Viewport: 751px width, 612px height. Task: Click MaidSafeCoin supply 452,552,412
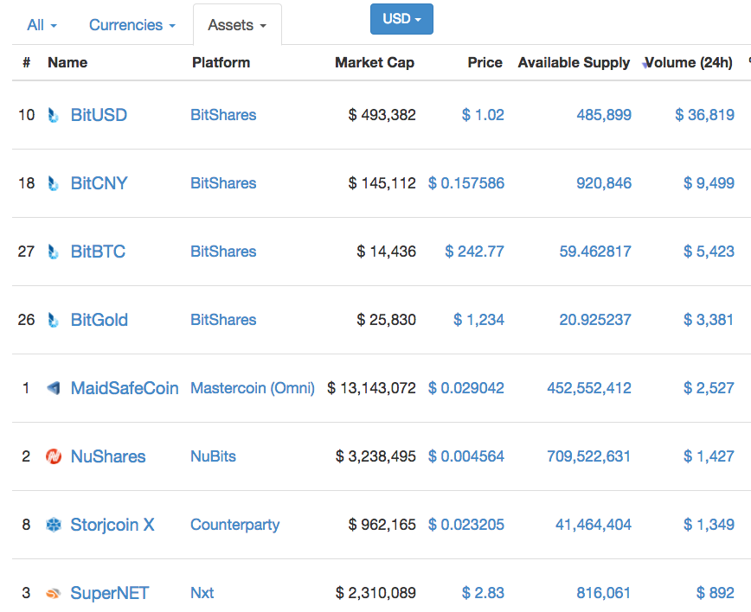tap(589, 388)
